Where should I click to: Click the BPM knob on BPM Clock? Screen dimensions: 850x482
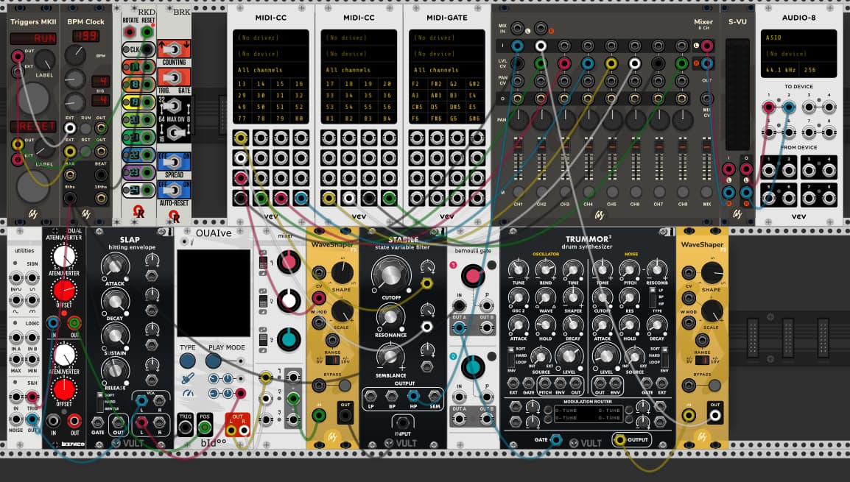pyautogui.click(x=74, y=54)
